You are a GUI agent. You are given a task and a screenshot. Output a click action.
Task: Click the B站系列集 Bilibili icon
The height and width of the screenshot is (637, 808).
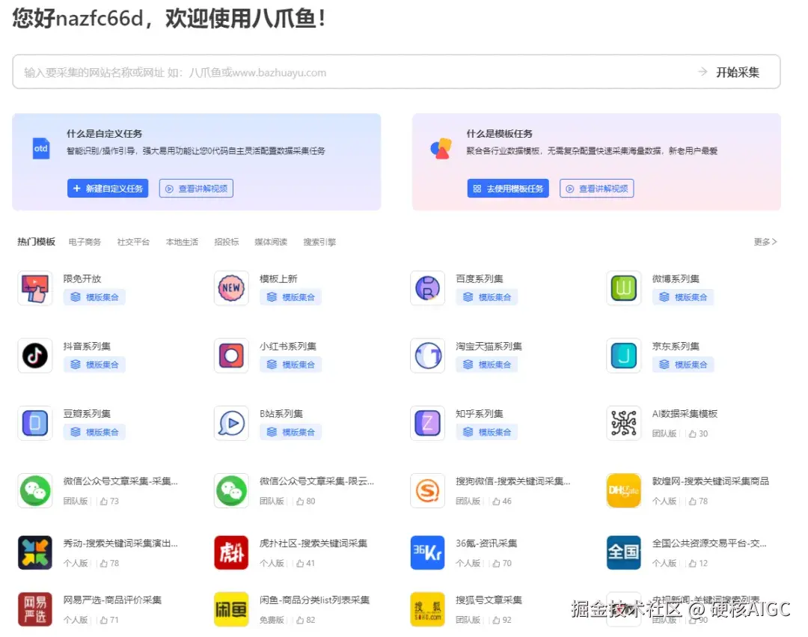[230, 423]
